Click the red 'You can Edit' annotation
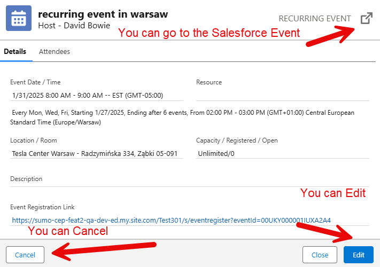380x267 pixels. (x=333, y=193)
